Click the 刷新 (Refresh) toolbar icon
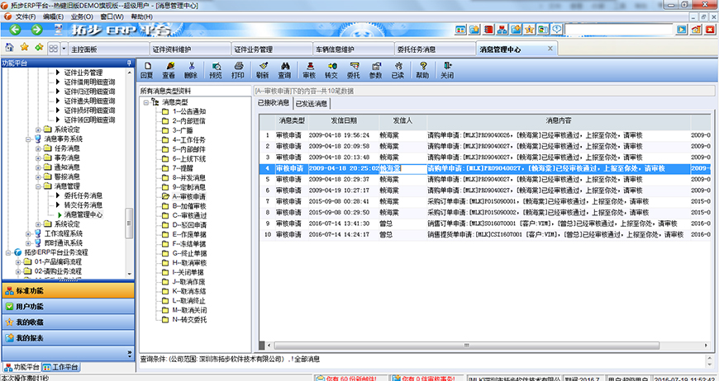Screen dimensions: 719x381 pos(262,69)
